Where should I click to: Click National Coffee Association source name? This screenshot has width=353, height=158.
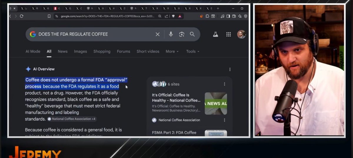pyautogui.click(x=179, y=120)
